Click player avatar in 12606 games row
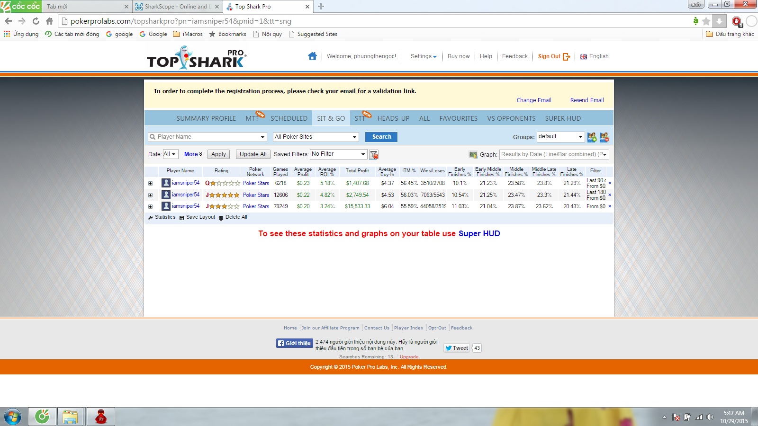 [x=166, y=195]
